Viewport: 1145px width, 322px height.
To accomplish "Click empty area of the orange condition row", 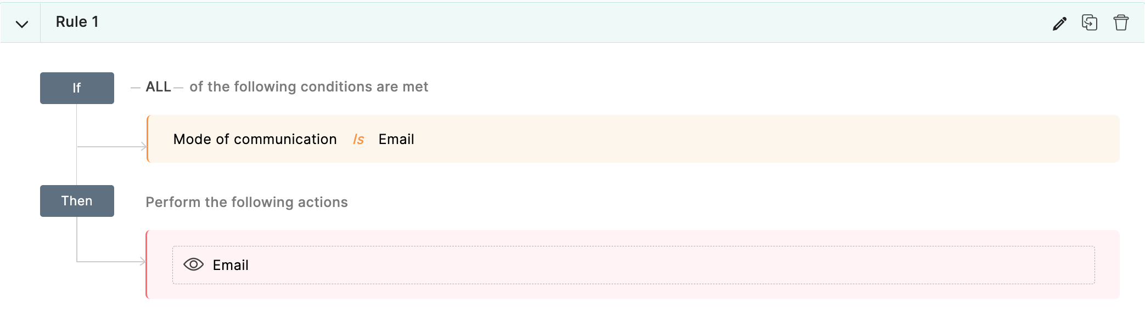I will click(768, 139).
